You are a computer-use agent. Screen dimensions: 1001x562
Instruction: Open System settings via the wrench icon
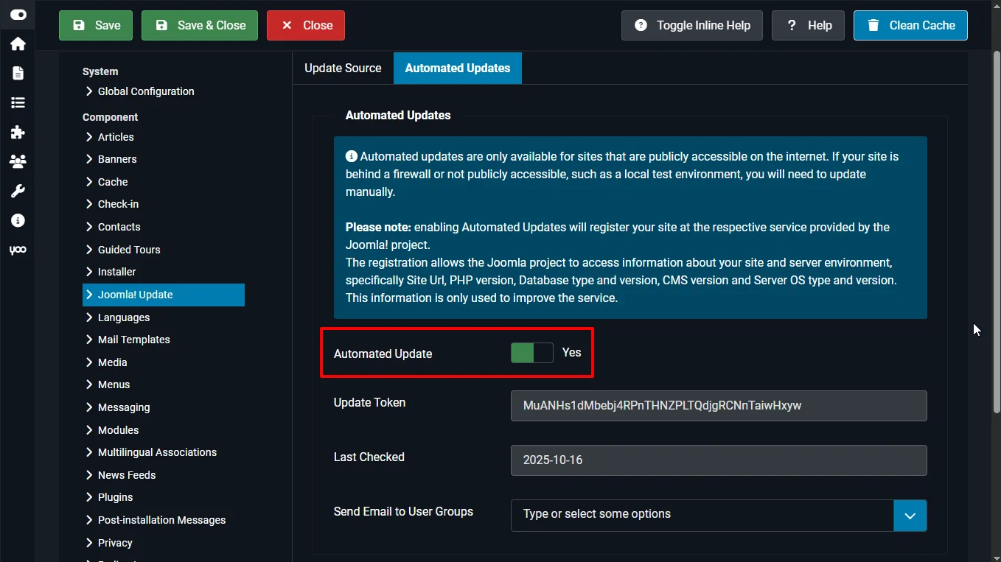tap(18, 191)
